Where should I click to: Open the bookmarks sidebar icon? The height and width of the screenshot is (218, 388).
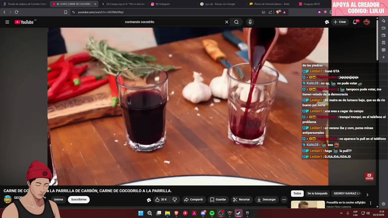(x=383, y=43)
